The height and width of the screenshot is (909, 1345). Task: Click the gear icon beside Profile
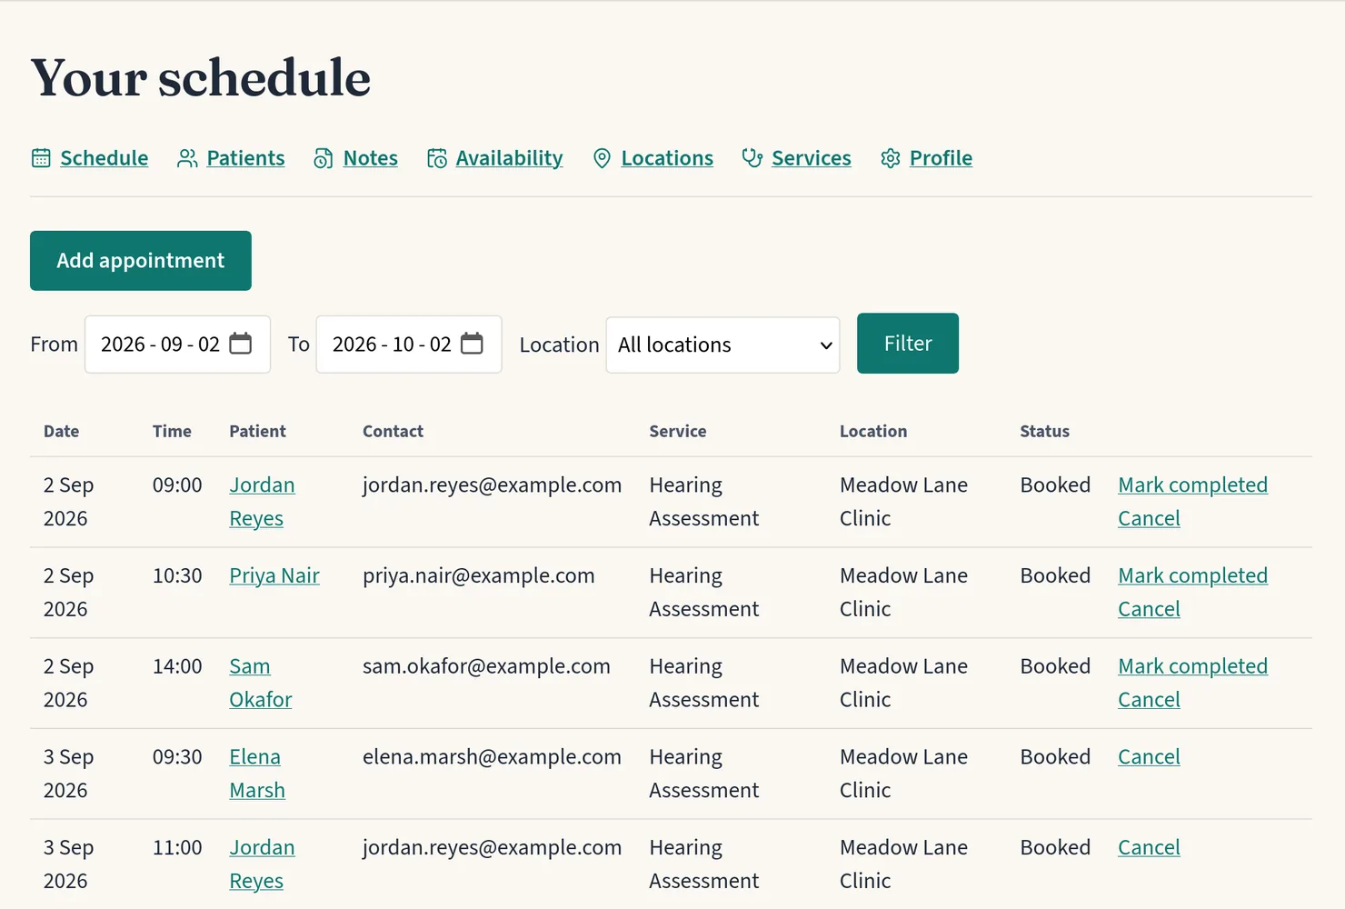pyautogui.click(x=891, y=158)
